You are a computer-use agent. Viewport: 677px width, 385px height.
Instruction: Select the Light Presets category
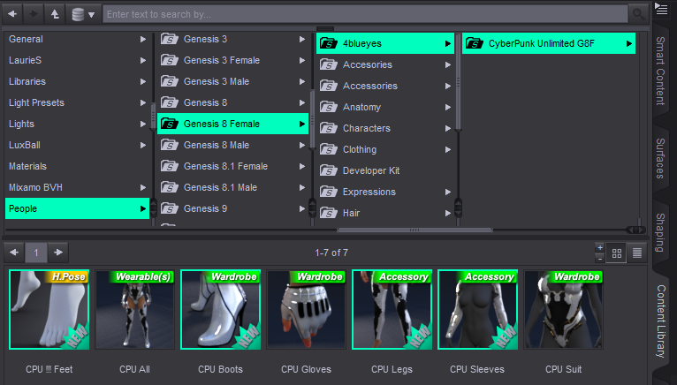point(77,102)
